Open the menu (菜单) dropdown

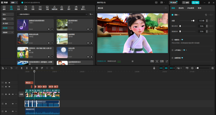(x=14, y=2)
